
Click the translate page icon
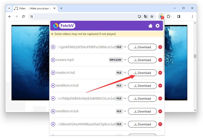(146, 16)
